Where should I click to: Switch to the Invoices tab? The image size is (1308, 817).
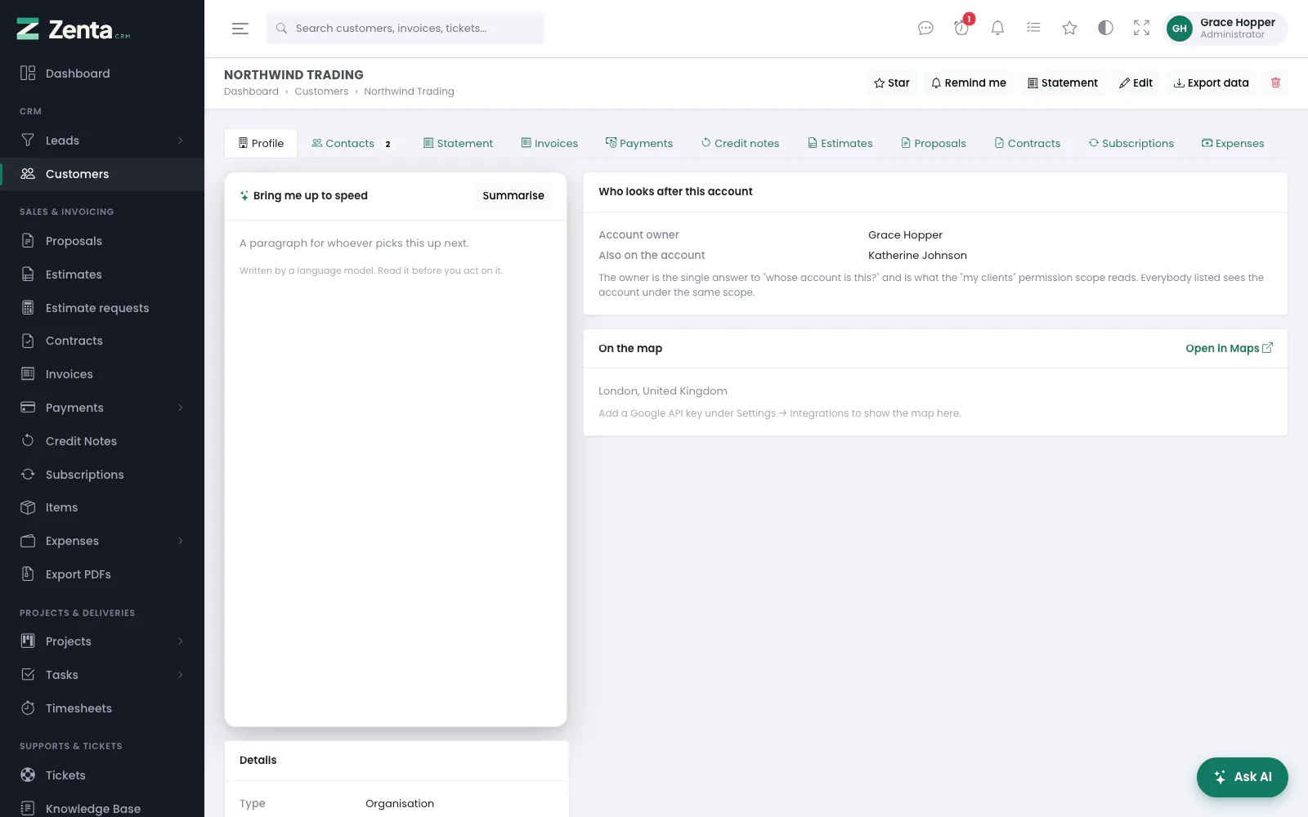click(549, 143)
